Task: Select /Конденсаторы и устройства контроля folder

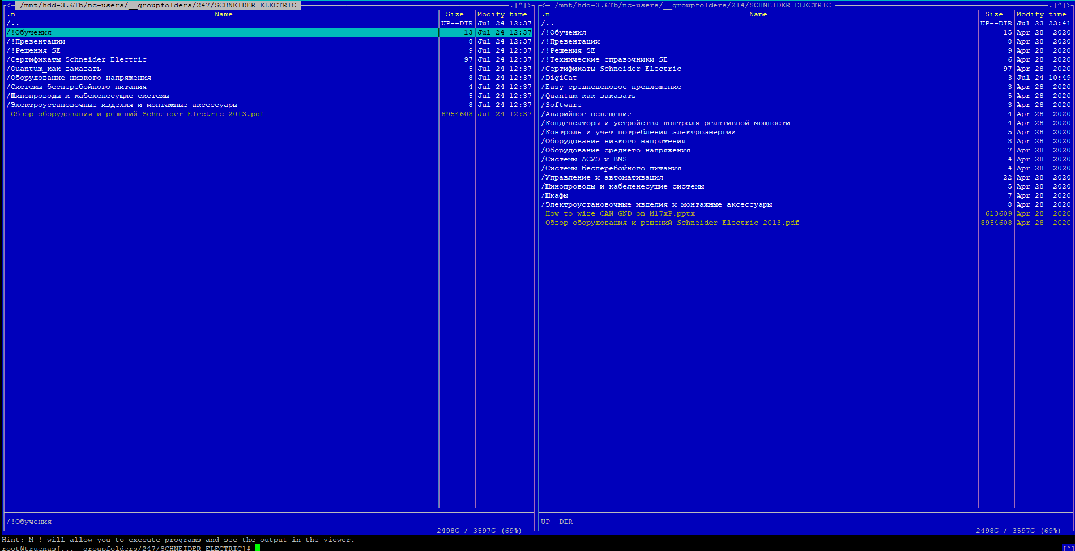Action: point(806,123)
